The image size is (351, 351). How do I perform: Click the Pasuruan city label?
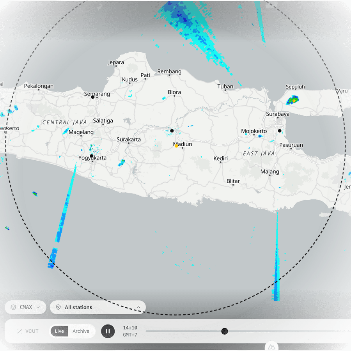[x=291, y=145]
